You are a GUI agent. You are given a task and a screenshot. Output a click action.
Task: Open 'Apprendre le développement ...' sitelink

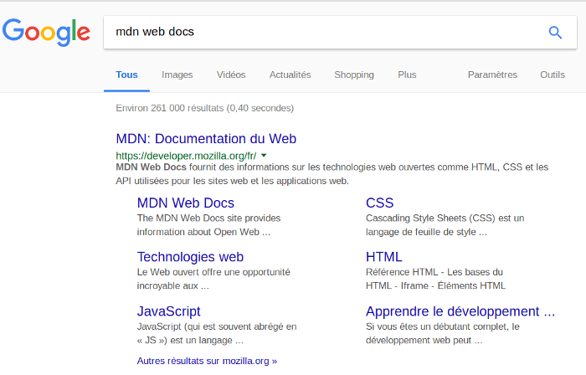point(460,311)
